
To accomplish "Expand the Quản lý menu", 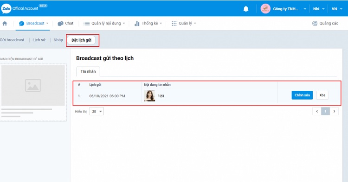I will coord(195,23).
